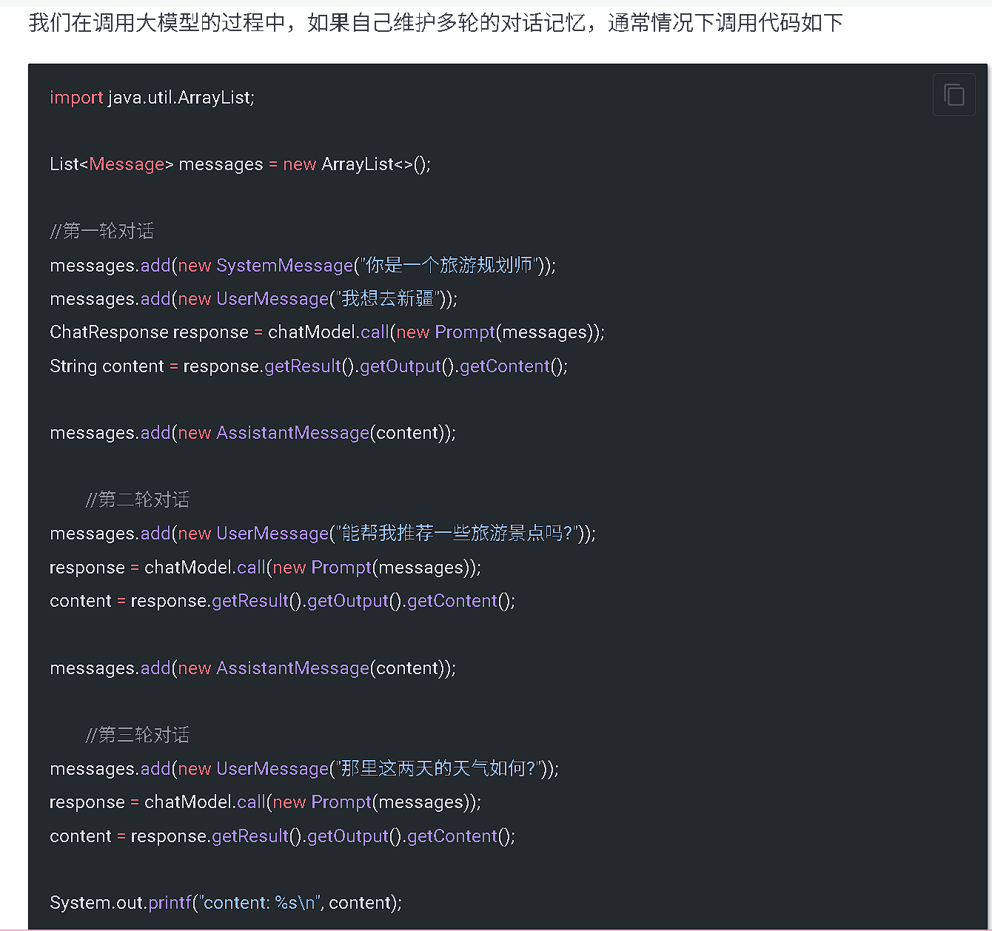Click the 'System.out.printf' line
This screenshot has height=931, width=992.
(226, 903)
